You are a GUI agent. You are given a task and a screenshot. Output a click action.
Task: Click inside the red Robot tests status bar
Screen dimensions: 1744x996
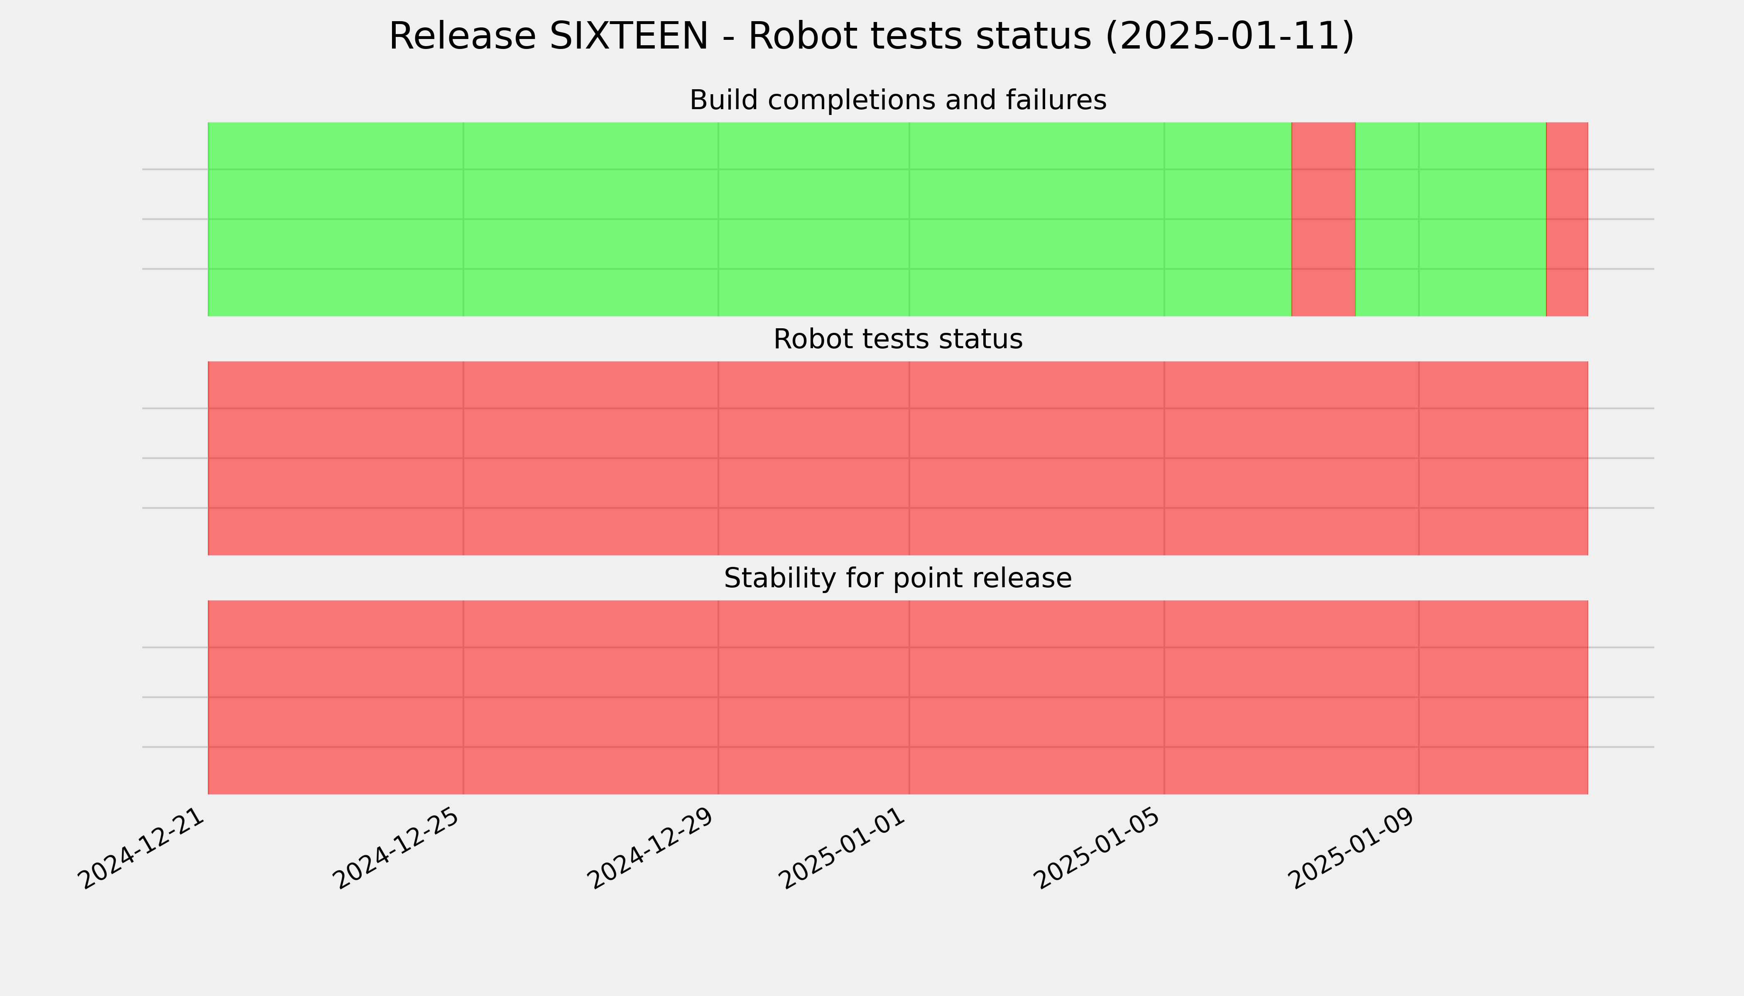tap(898, 458)
